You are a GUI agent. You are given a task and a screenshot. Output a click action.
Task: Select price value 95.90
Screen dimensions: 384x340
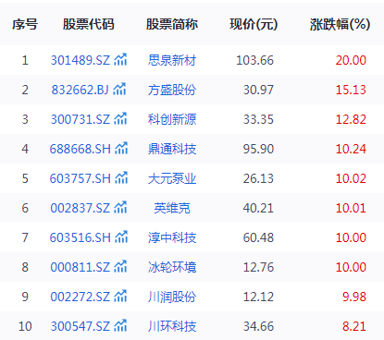258,149
